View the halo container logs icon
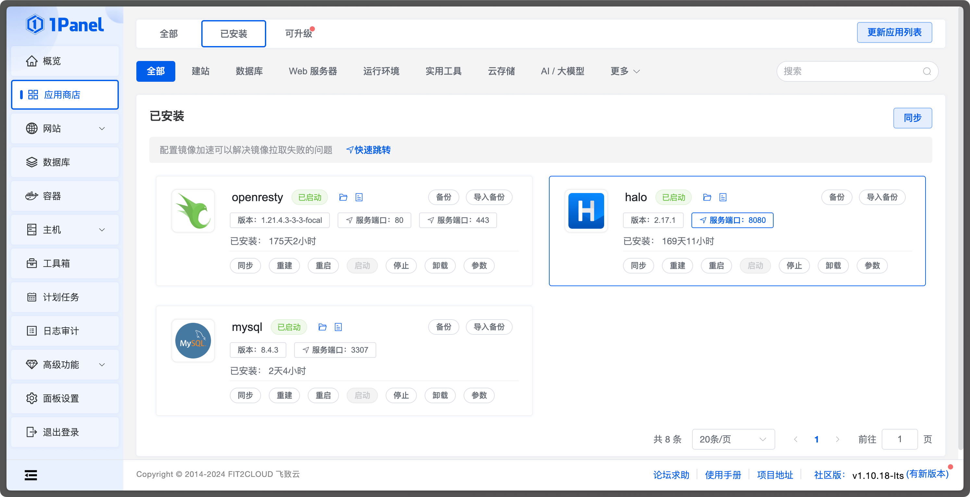Viewport: 970px width, 497px height. pos(723,197)
